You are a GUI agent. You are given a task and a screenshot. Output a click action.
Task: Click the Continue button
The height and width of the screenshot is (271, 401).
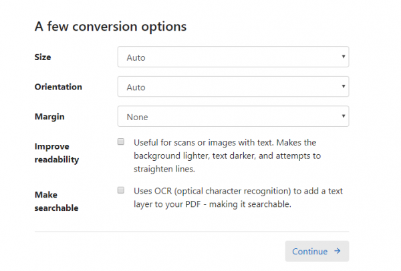coord(317,251)
